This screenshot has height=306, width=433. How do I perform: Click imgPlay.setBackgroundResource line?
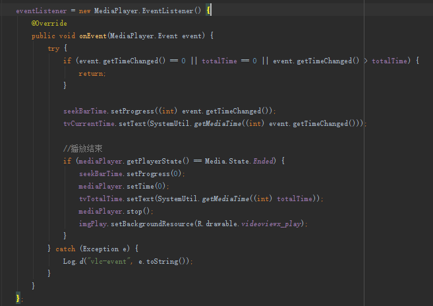193,224
